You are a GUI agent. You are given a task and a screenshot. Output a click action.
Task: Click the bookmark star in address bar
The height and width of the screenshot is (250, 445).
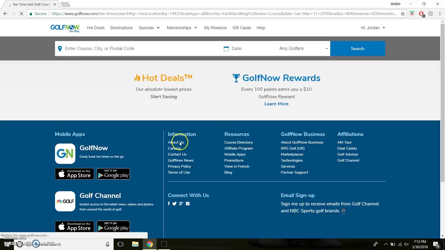tap(403, 14)
